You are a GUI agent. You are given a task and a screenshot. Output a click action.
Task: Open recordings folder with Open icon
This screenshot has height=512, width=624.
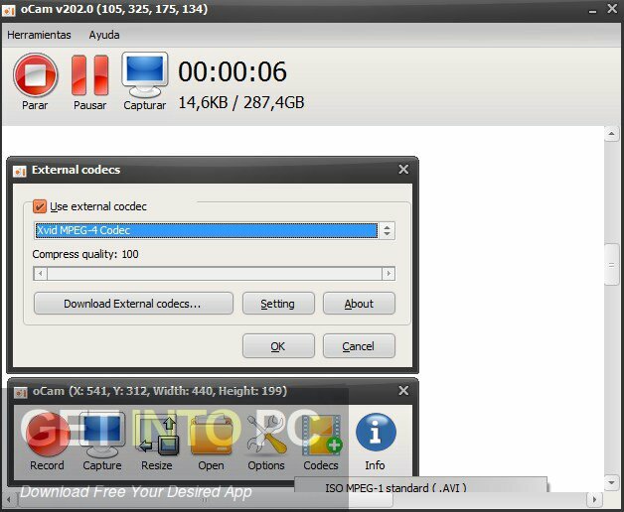212,436
